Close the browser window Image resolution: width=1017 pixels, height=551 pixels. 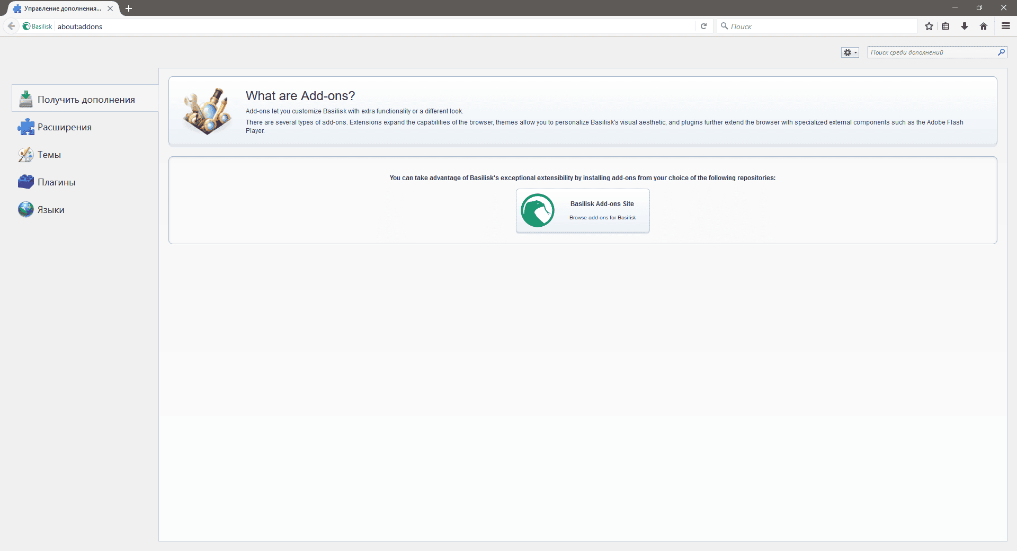click(x=1004, y=7)
